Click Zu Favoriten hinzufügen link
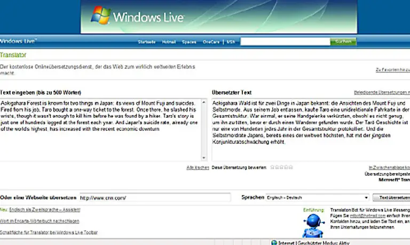 [393, 70]
